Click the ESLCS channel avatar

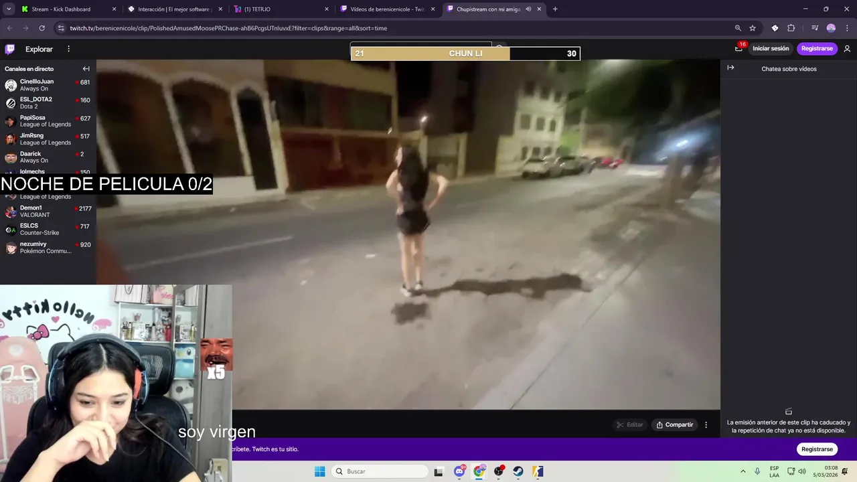point(11,230)
